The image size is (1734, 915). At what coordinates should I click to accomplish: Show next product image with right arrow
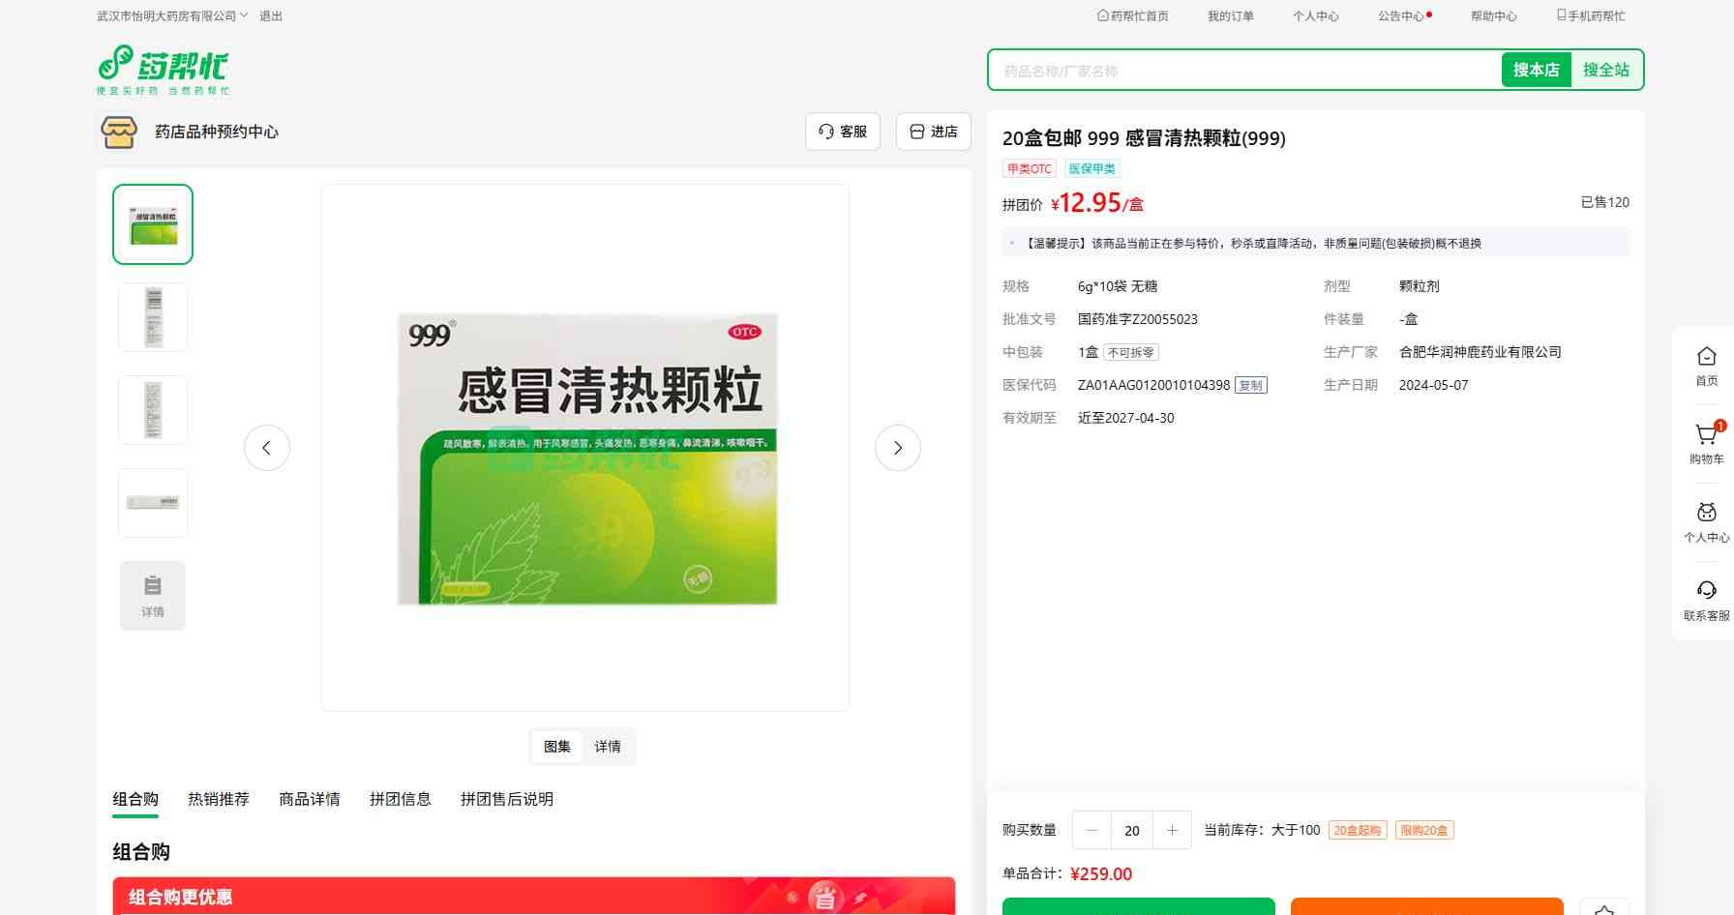897,448
